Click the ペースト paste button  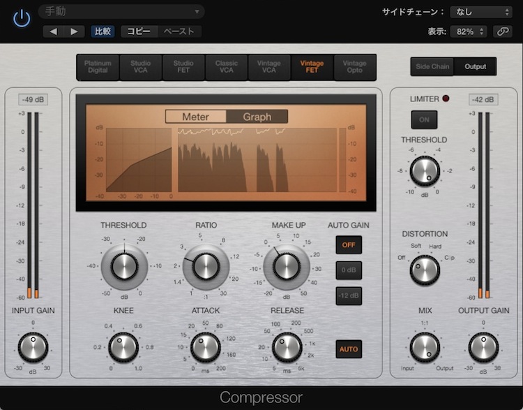[x=179, y=31]
